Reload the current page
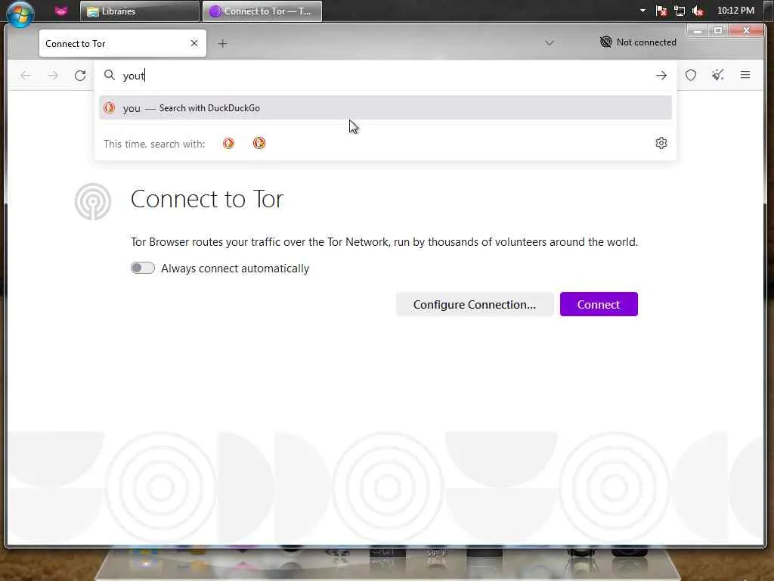Viewport: 774px width, 581px height. 80,75
